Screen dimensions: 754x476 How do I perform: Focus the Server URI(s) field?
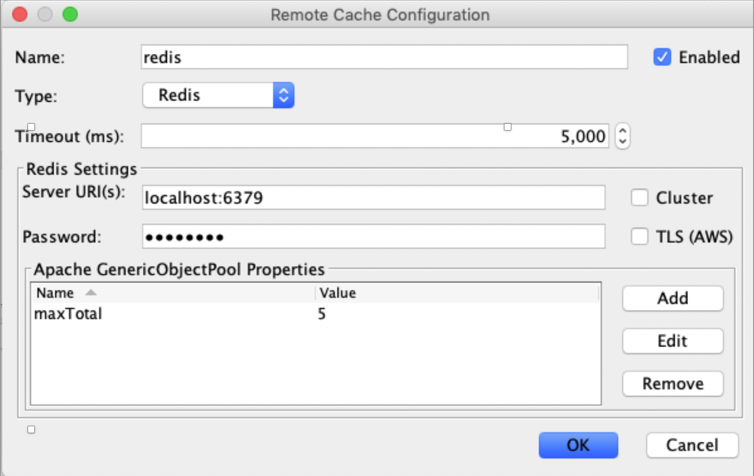(x=373, y=198)
